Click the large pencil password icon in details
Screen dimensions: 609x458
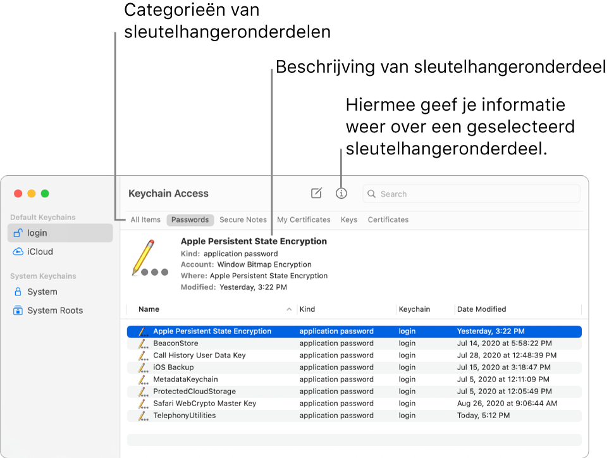point(149,258)
